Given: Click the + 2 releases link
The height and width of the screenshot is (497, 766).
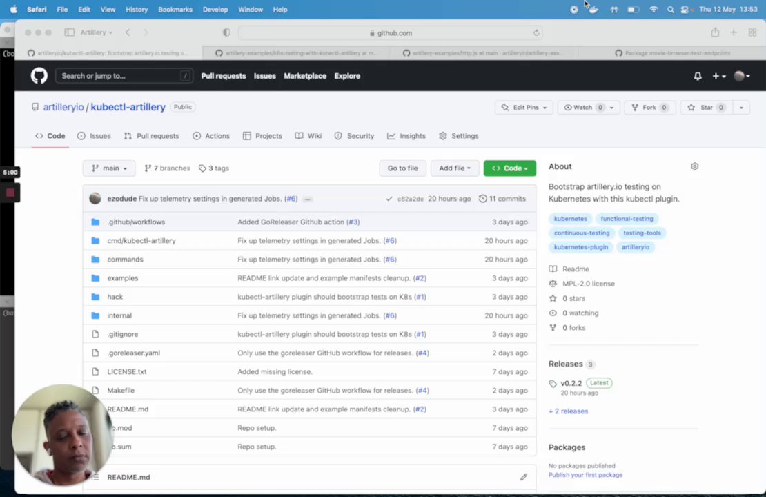Looking at the screenshot, I should click(568, 411).
